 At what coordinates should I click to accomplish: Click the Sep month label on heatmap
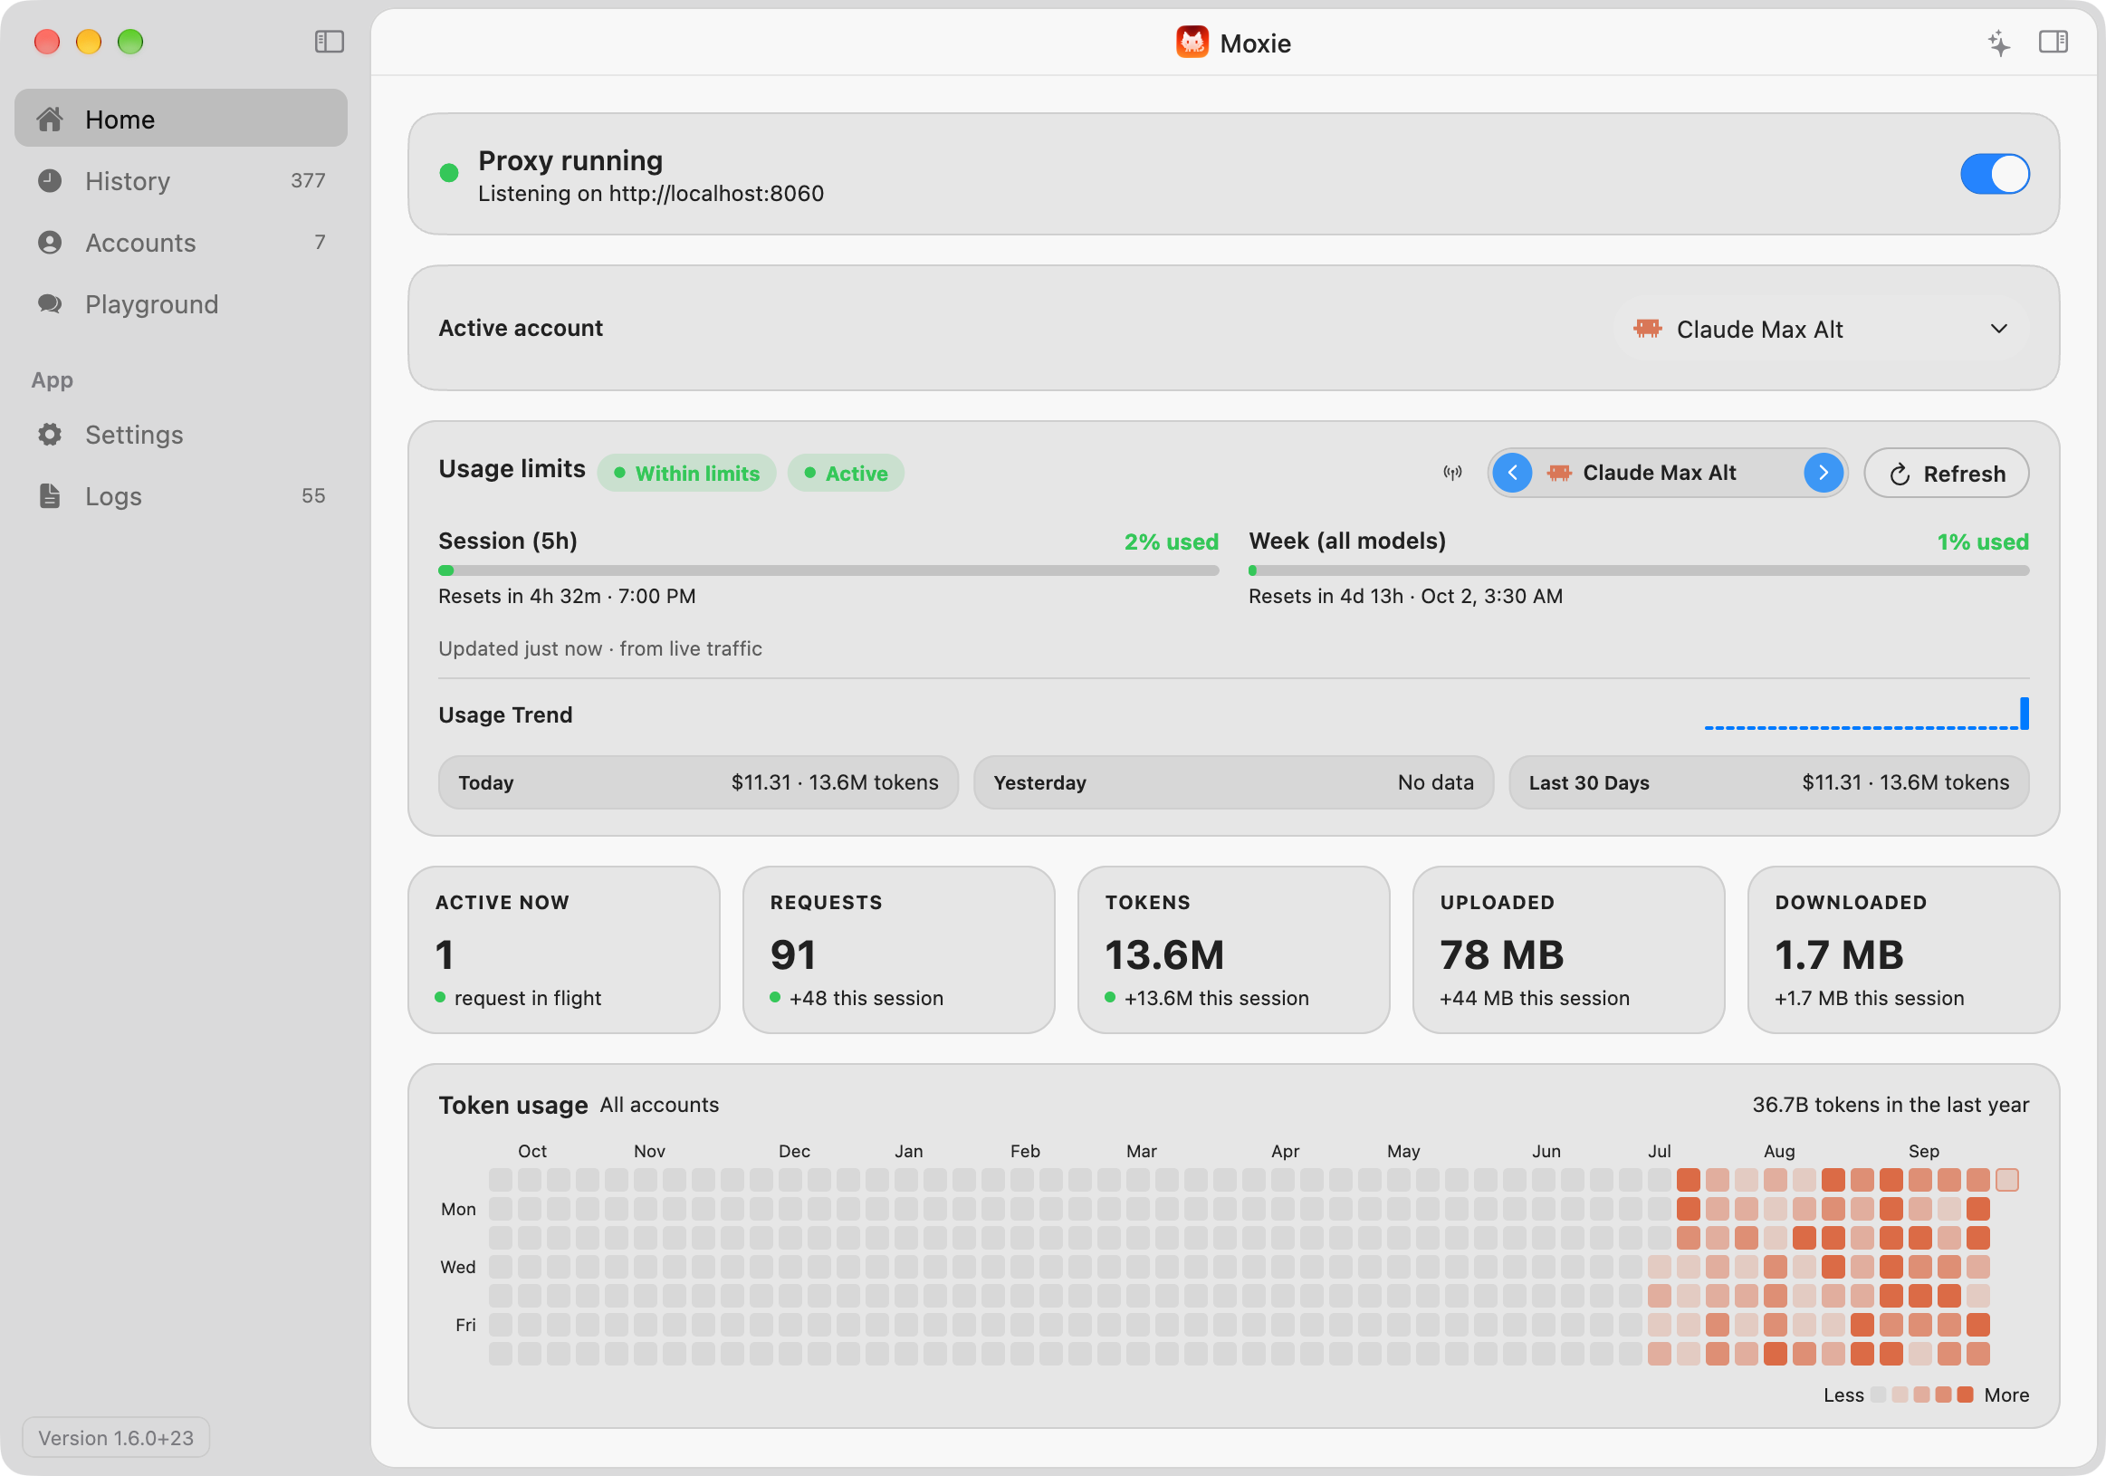(1923, 1151)
